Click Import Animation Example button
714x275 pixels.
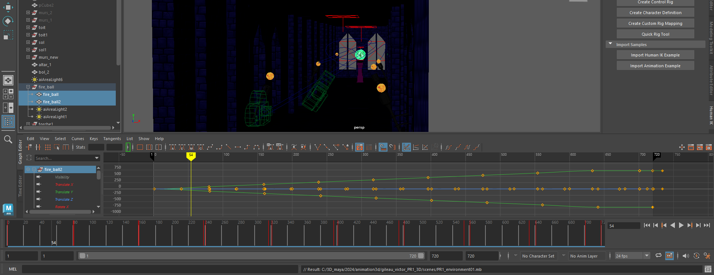655,66
